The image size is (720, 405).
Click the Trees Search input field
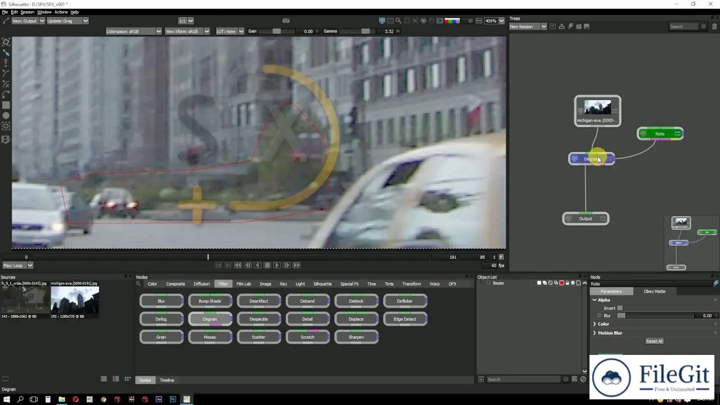pyautogui.click(x=684, y=26)
